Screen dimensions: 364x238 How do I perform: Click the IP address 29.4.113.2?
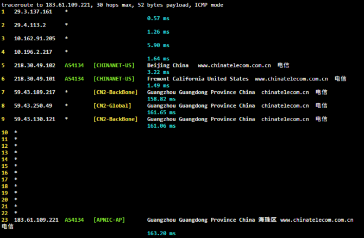click(30, 25)
